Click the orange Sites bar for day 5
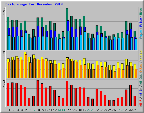Screen dimensions: 144x113 click(26, 66)
